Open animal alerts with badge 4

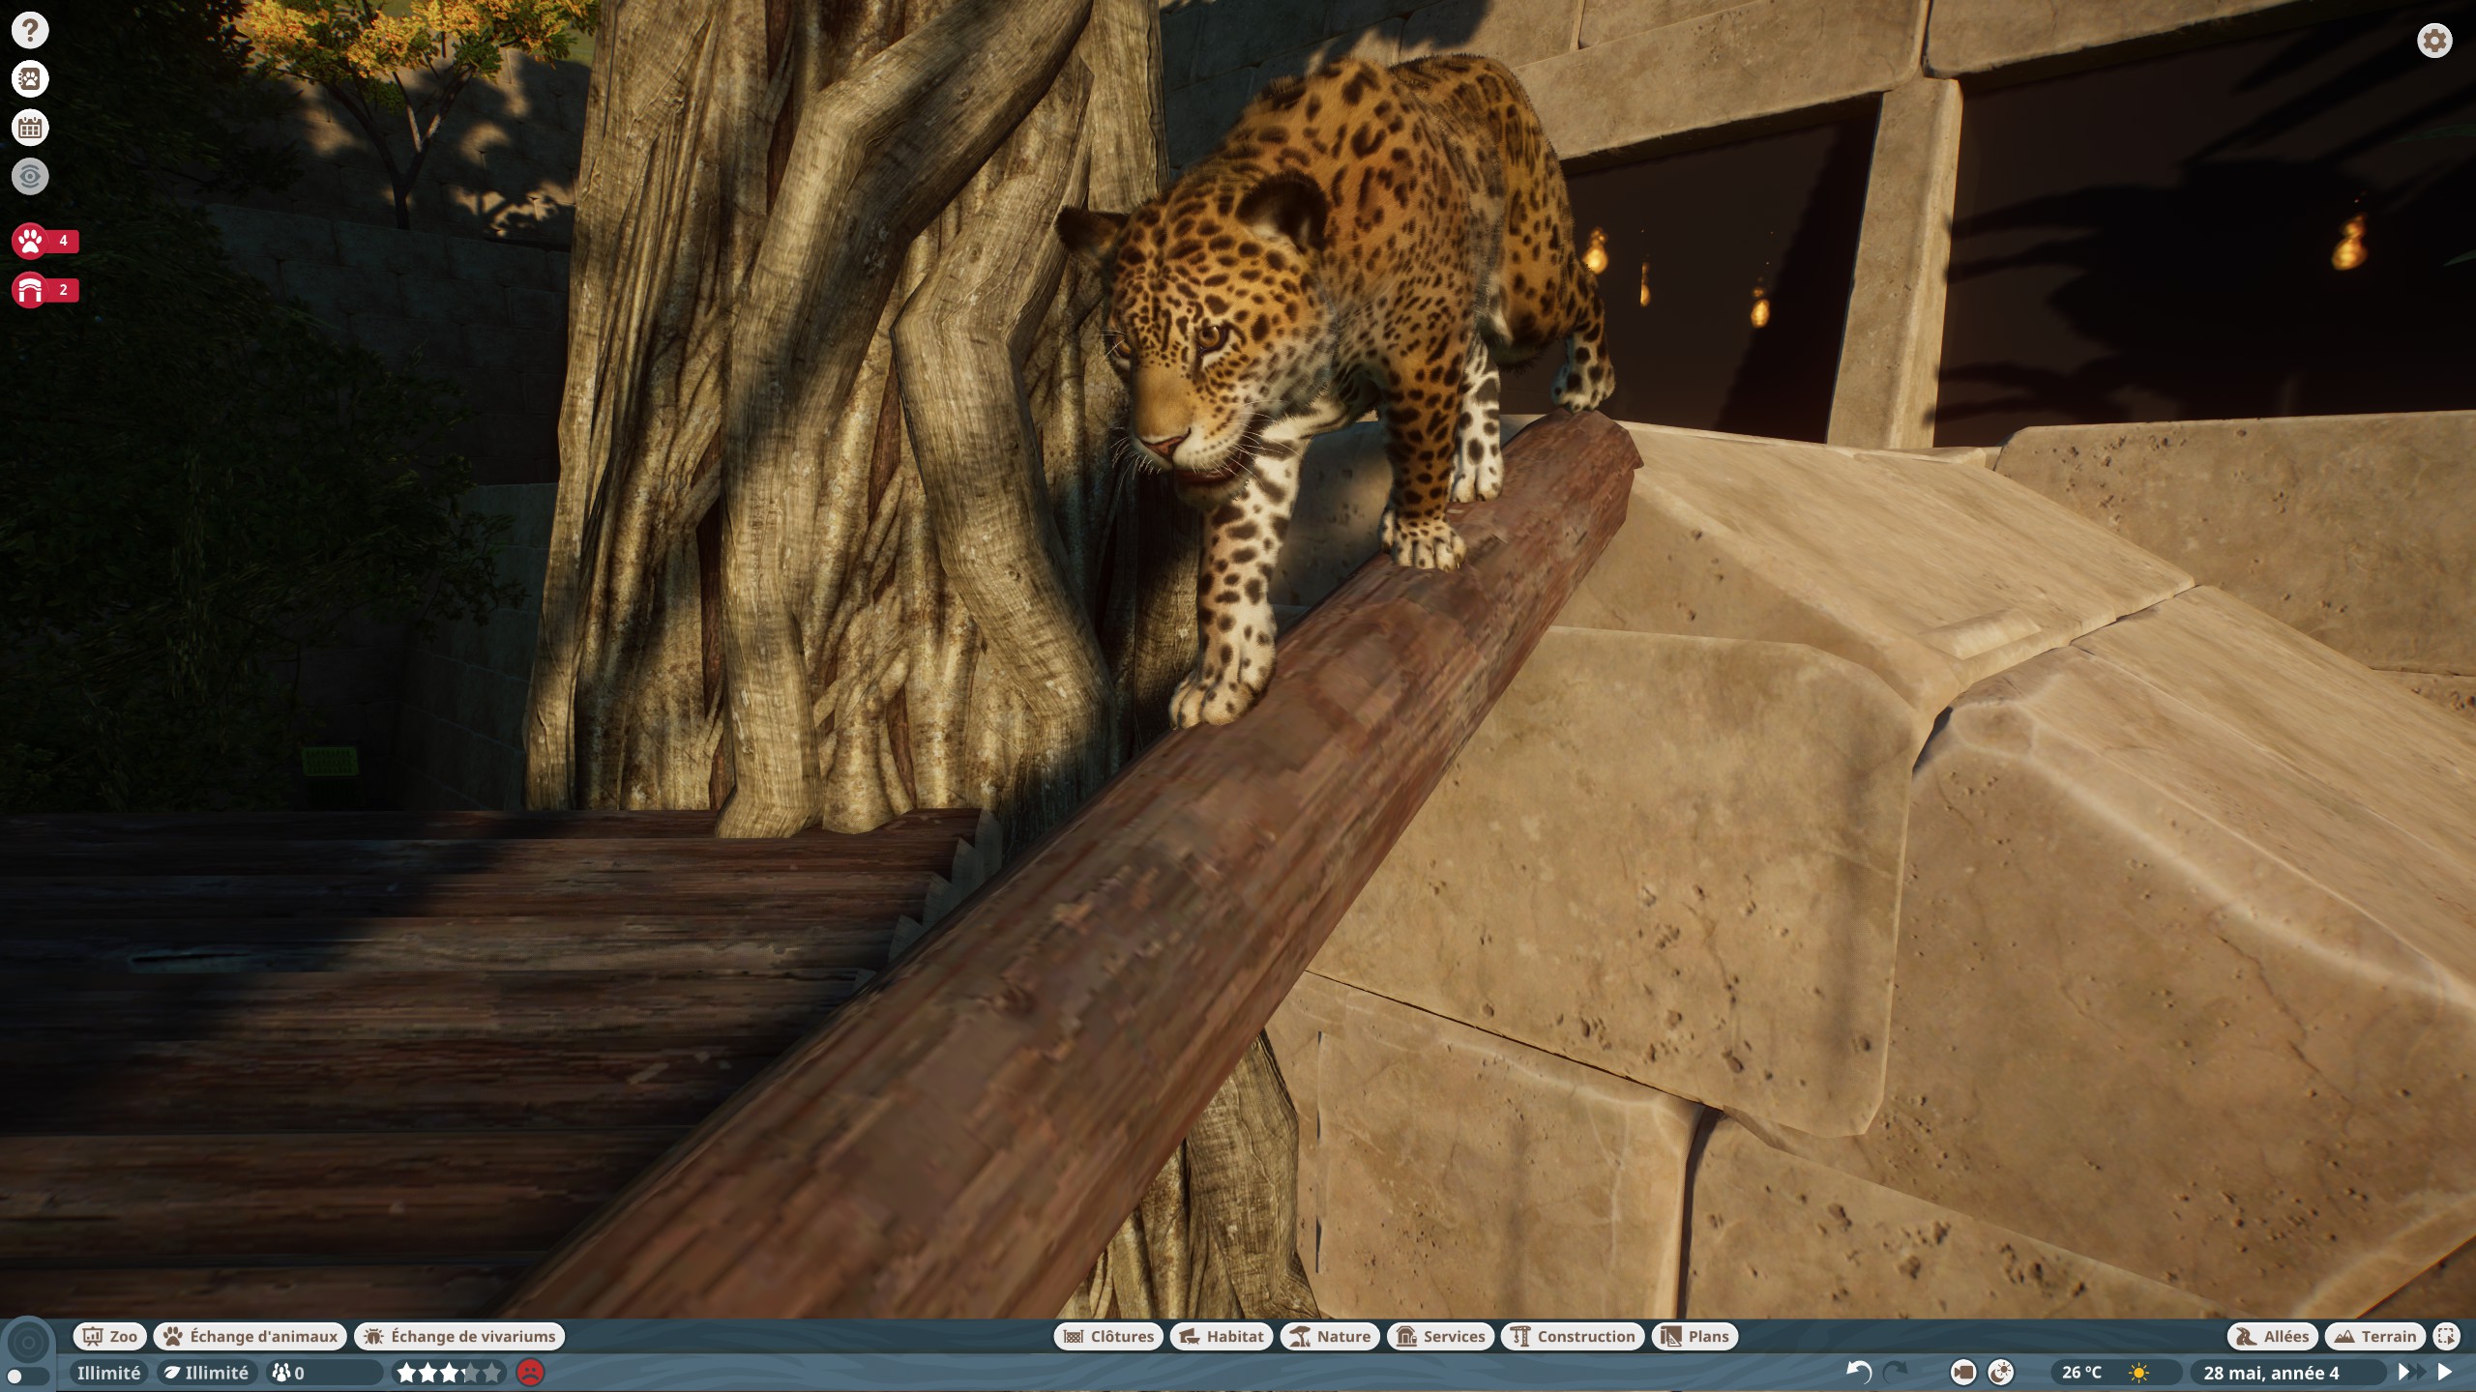point(44,241)
